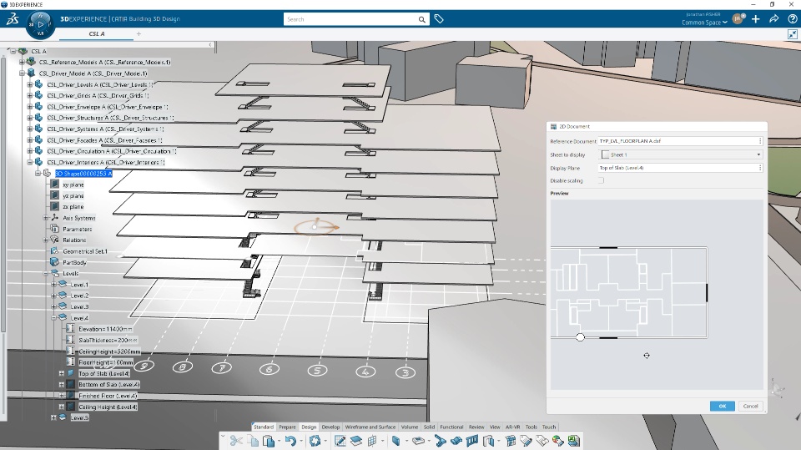Viewport: 801px width, 450px height.
Task: Select the Elevation=11400mm parameter
Action: click(105, 329)
